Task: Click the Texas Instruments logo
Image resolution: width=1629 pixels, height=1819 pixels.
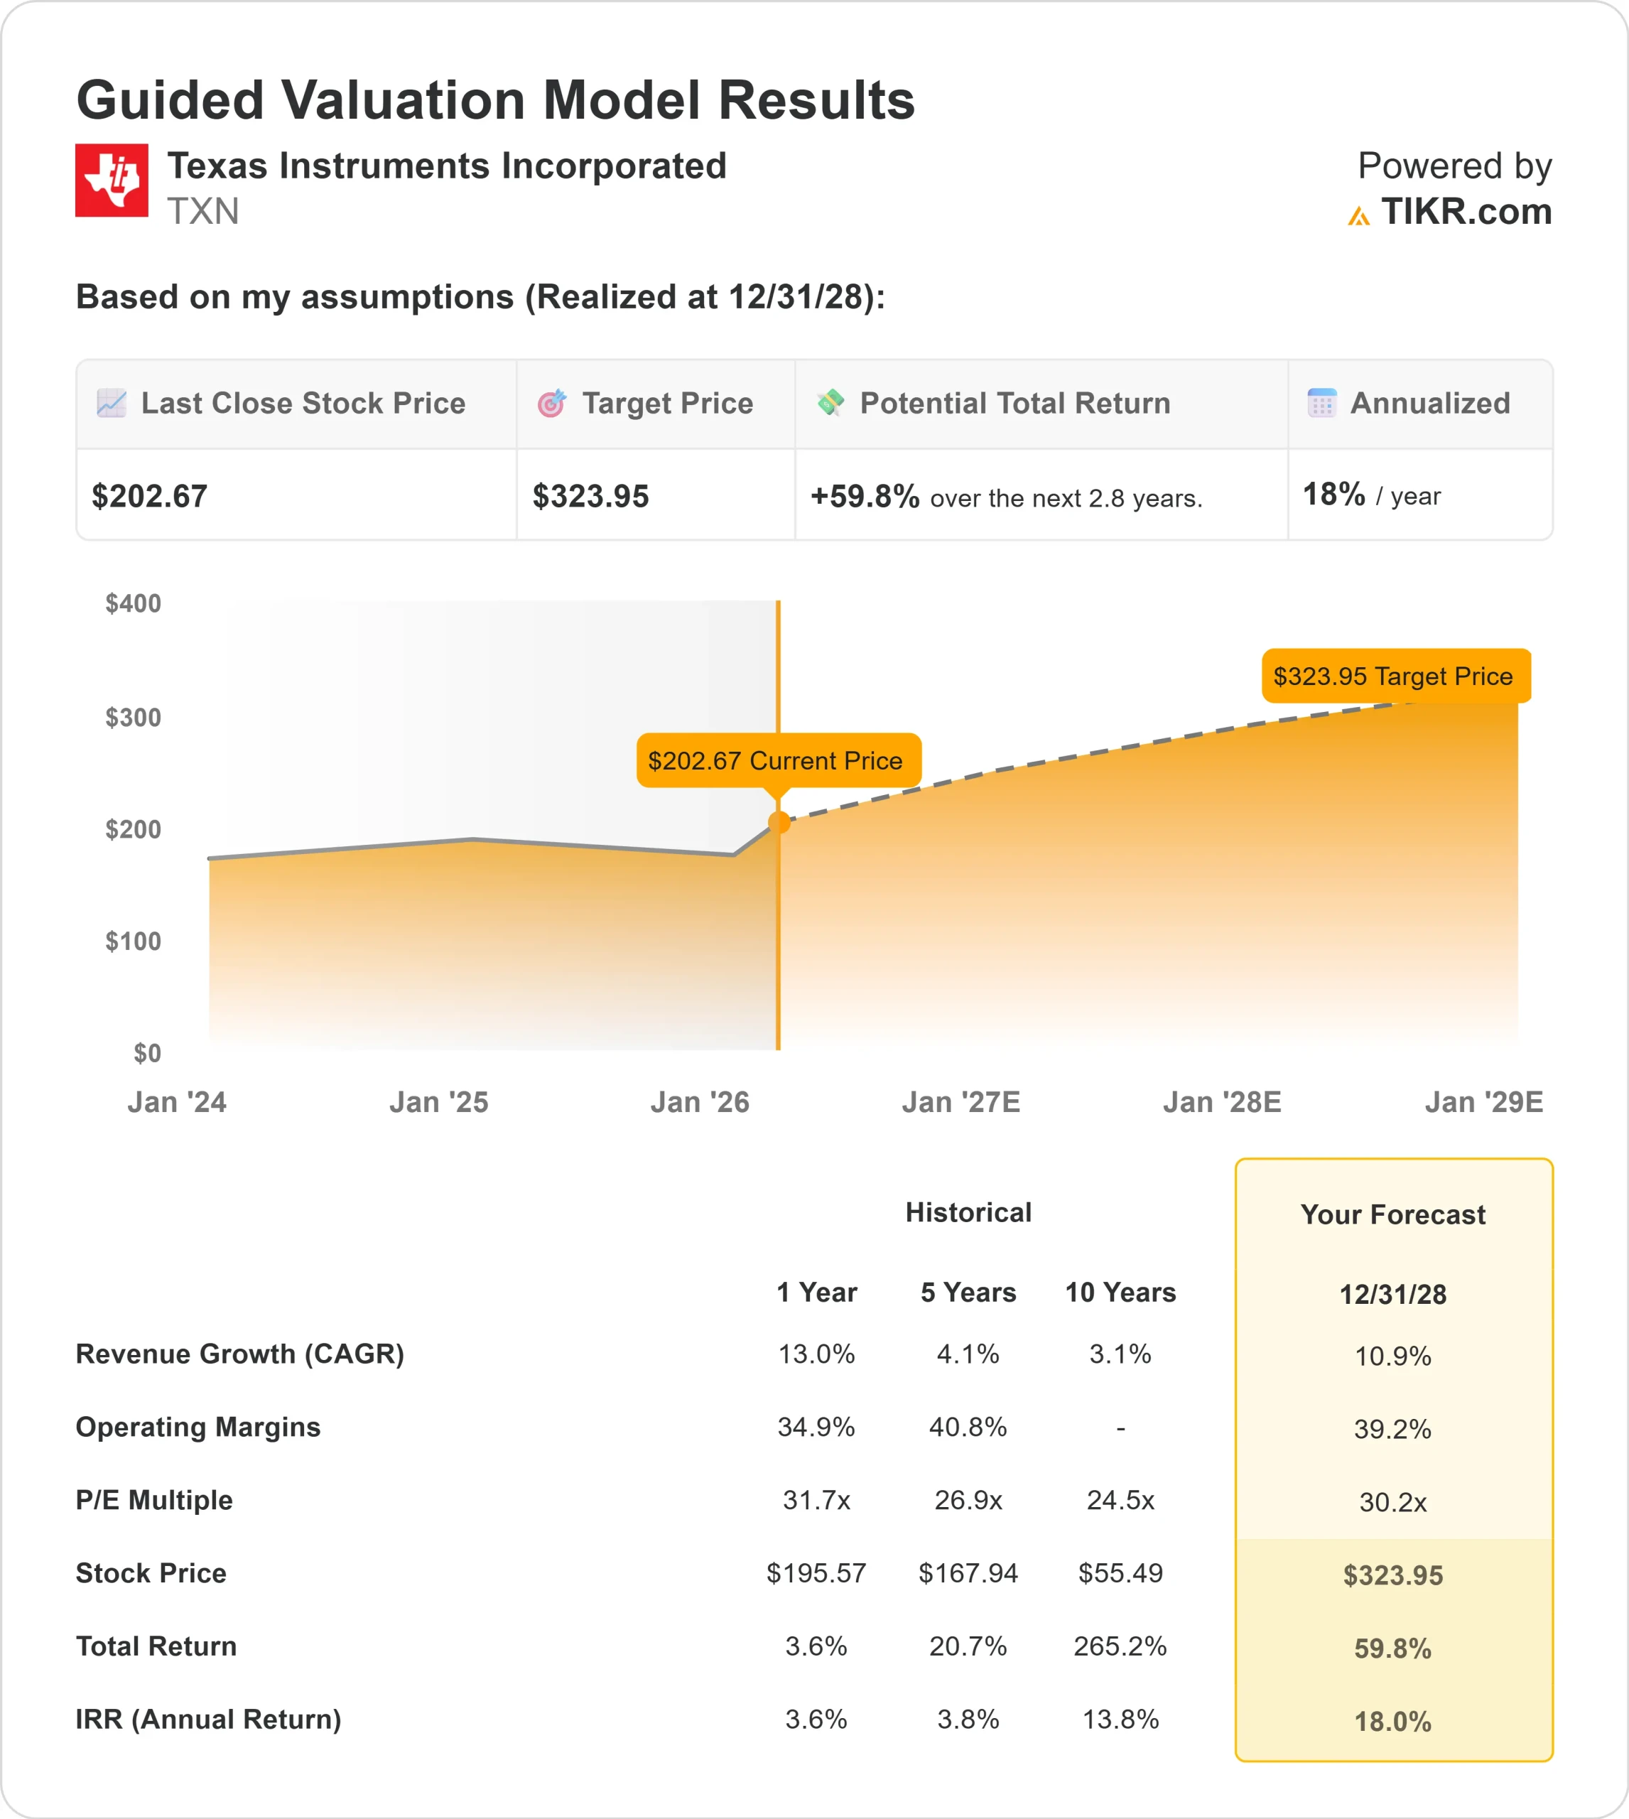Action: tap(112, 182)
